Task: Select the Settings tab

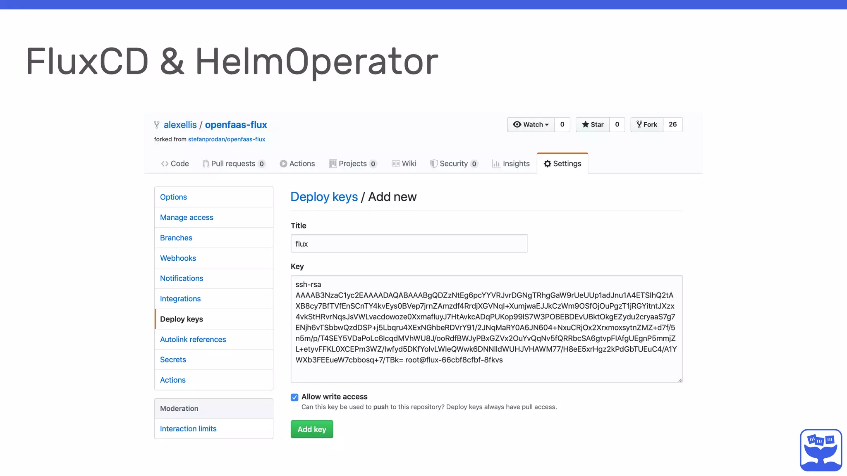Action: click(x=562, y=164)
